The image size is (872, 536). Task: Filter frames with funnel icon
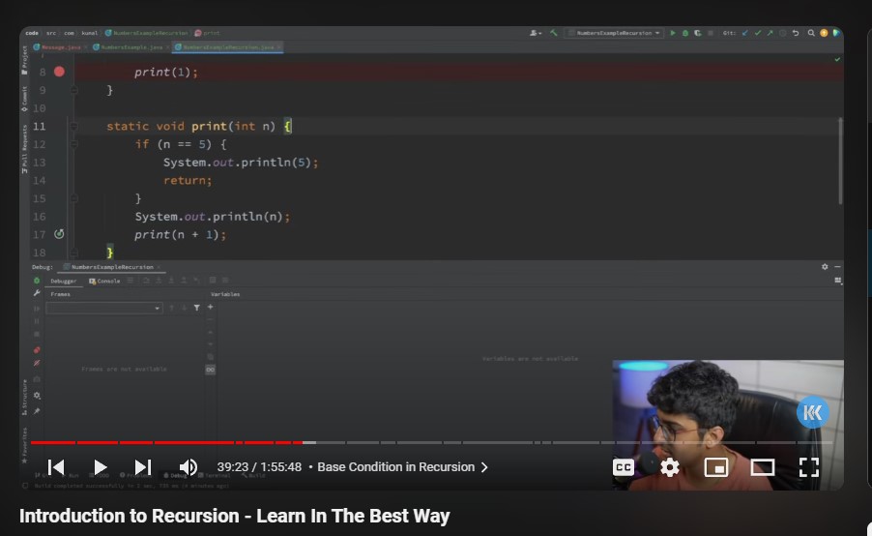(x=197, y=308)
